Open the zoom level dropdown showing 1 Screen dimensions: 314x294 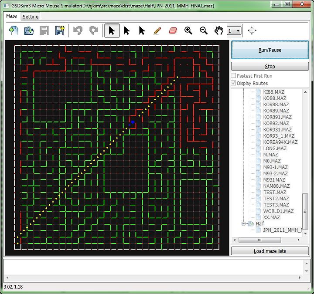[234, 31]
